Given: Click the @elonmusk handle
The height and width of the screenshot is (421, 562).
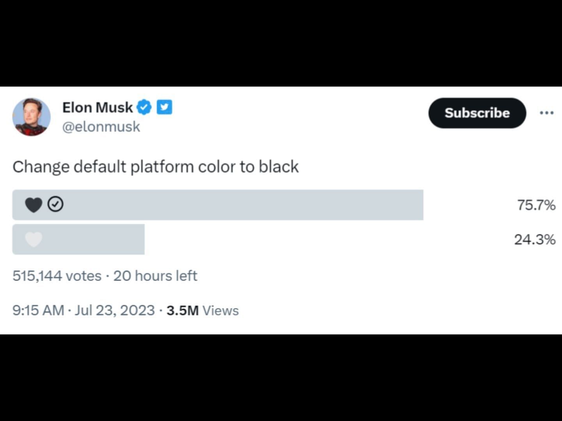Looking at the screenshot, I should (x=101, y=127).
